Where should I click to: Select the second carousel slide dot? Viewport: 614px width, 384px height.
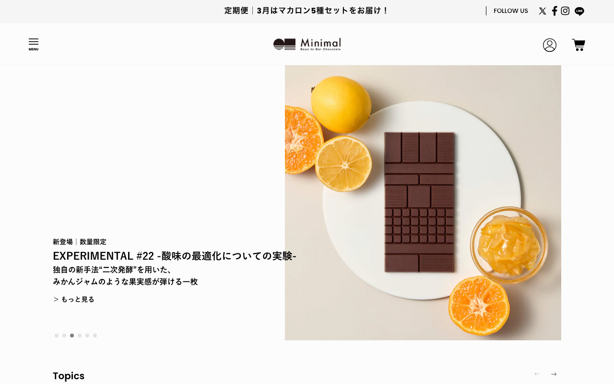64,336
